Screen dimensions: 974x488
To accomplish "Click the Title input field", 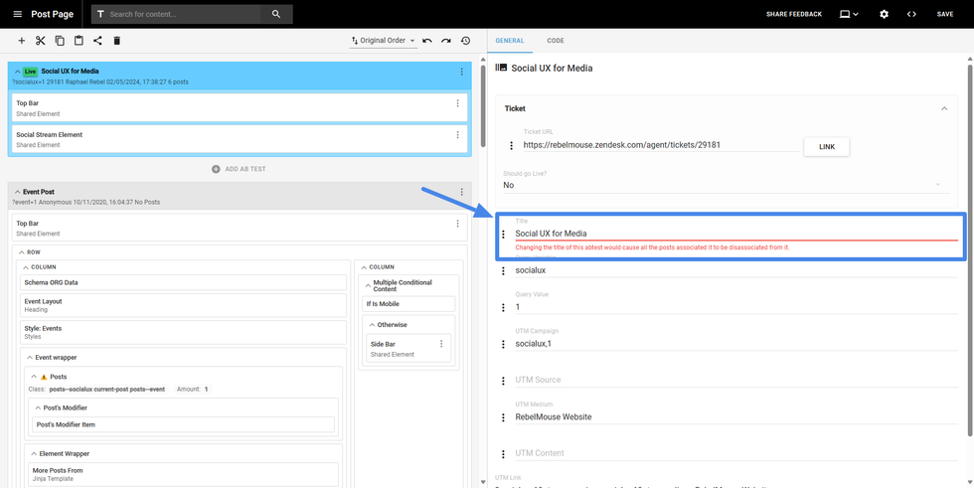I will click(x=733, y=234).
